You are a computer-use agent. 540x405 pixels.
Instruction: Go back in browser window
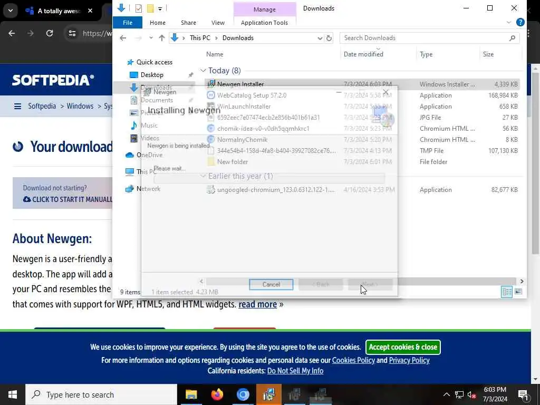(x=12, y=33)
